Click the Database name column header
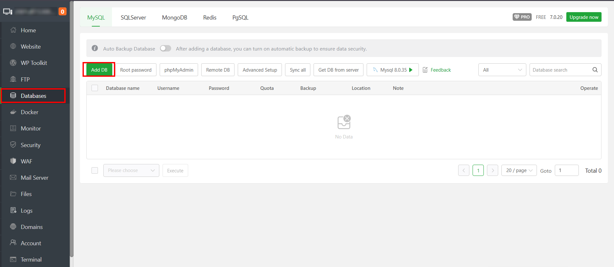 (x=123, y=88)
